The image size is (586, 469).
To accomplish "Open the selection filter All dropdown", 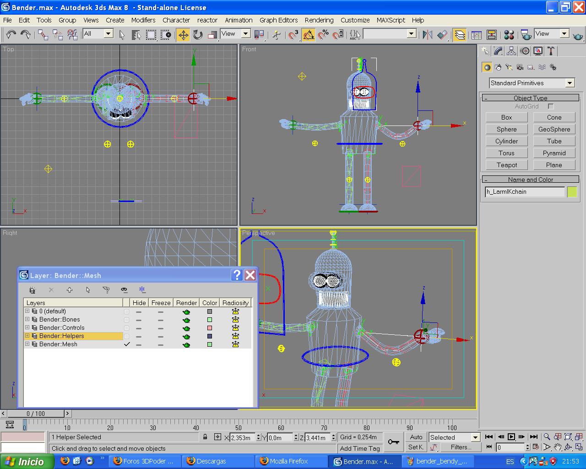I will point(109,33).
